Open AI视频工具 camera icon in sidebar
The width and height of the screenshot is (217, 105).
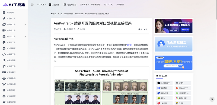click(x=4, y=31)
